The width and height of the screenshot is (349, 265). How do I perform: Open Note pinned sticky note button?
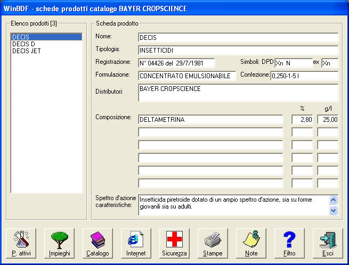251,243
